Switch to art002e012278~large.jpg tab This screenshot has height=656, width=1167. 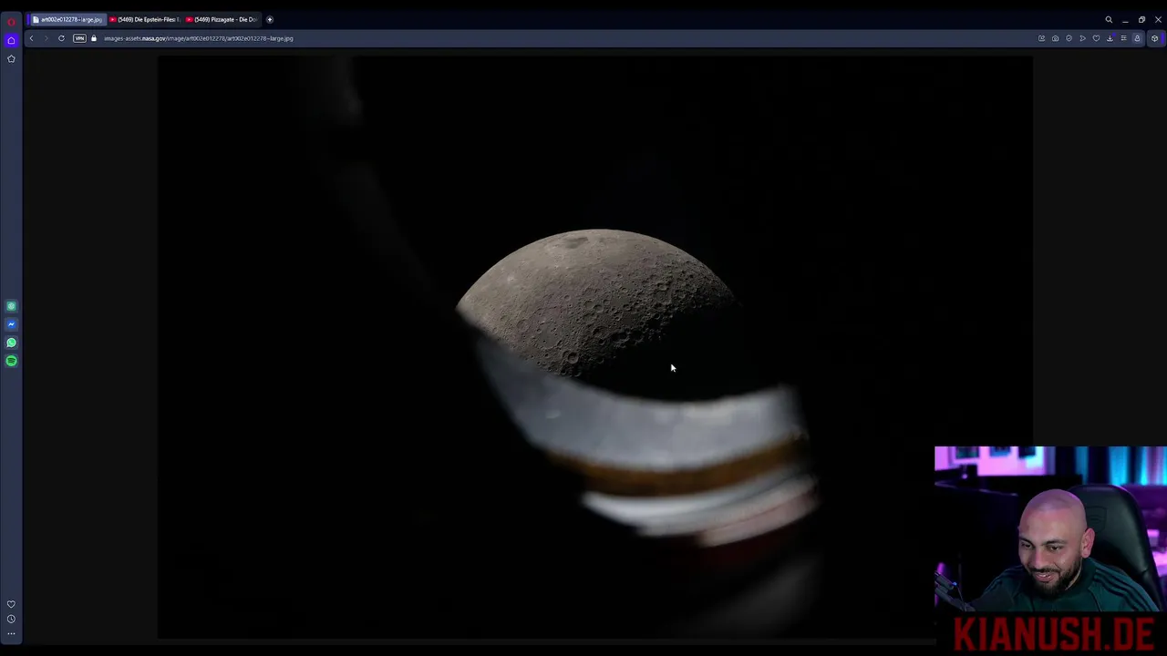[x=67, y=19]
